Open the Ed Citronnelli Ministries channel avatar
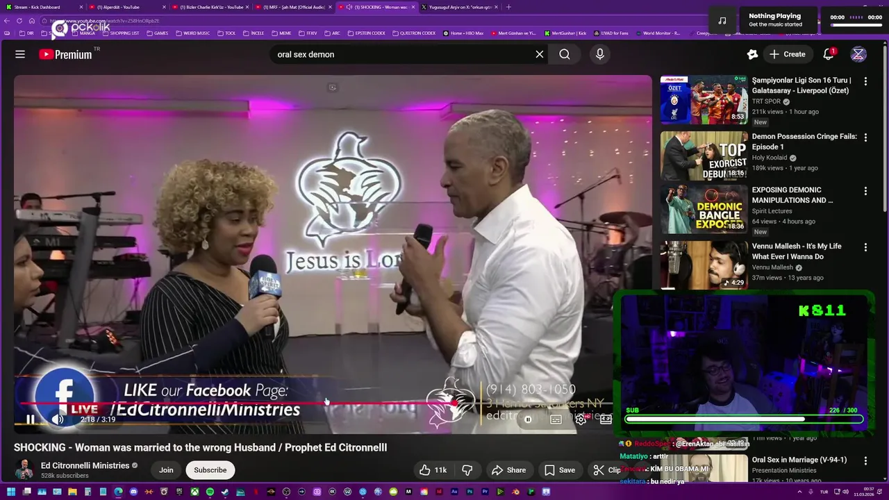 pos(24,470)
